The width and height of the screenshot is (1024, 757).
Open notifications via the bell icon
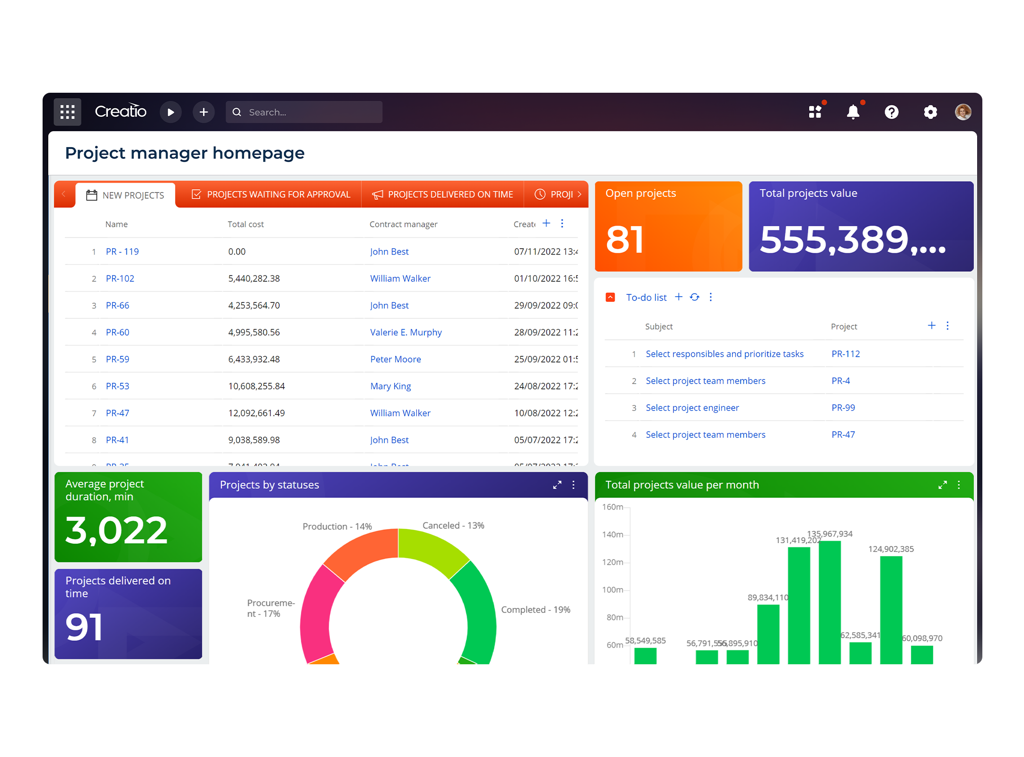[x=854, y=112]
